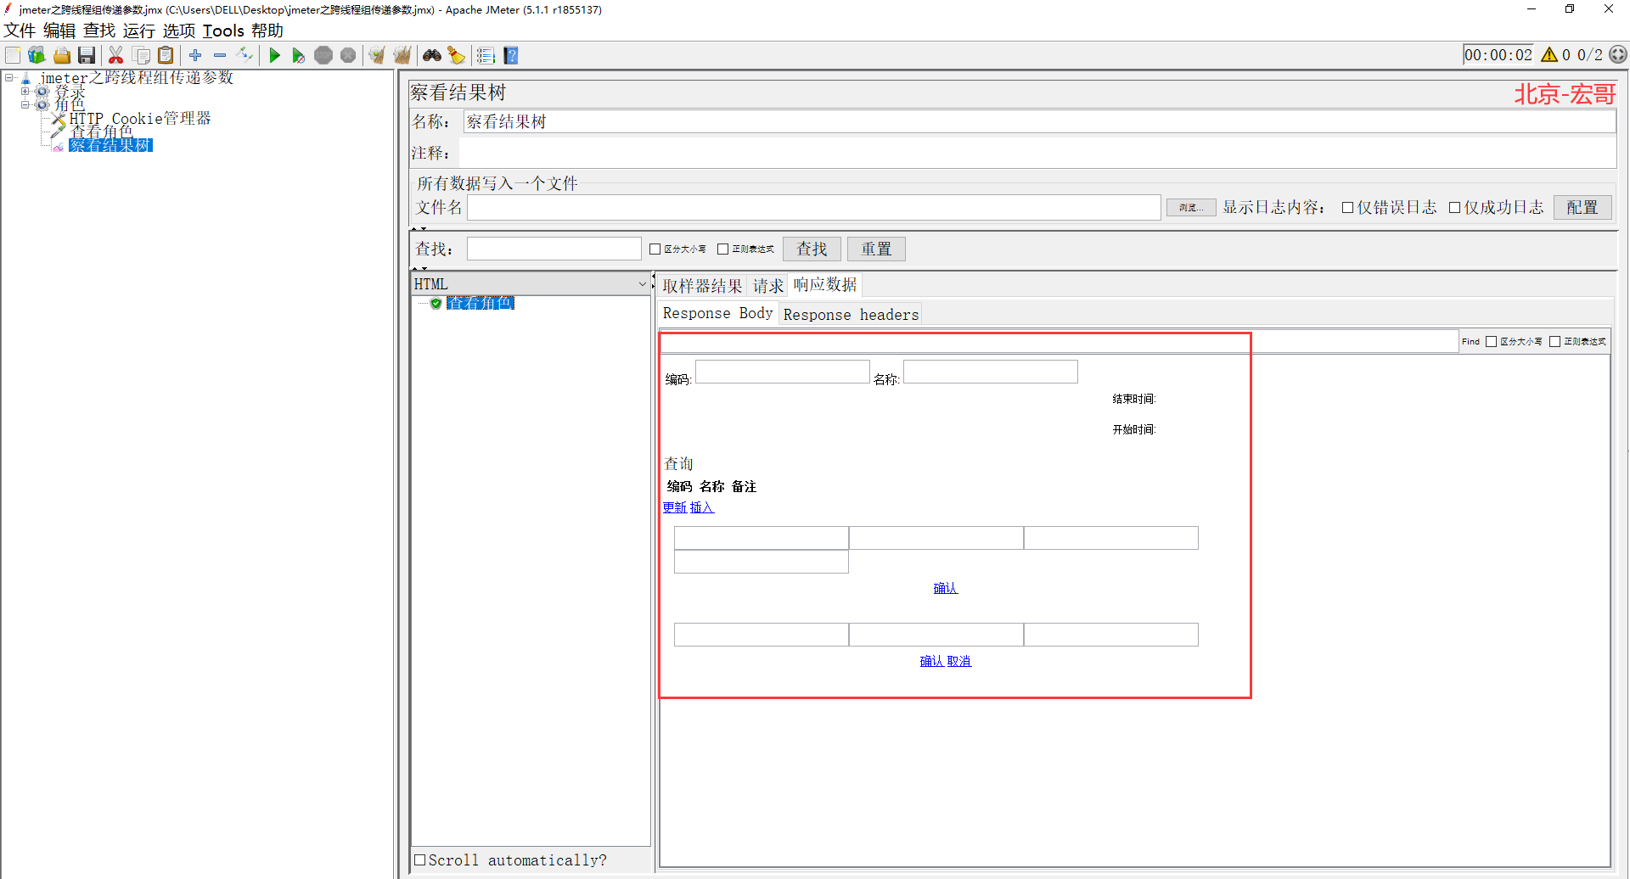Image resolution: width=1630 pixels, height=879 pixels.
Task: Click the remote engine status icon
Action: coord(1618,55)
